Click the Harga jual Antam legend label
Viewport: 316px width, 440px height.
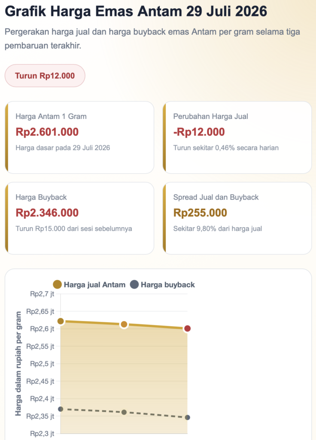click(94, 285)
